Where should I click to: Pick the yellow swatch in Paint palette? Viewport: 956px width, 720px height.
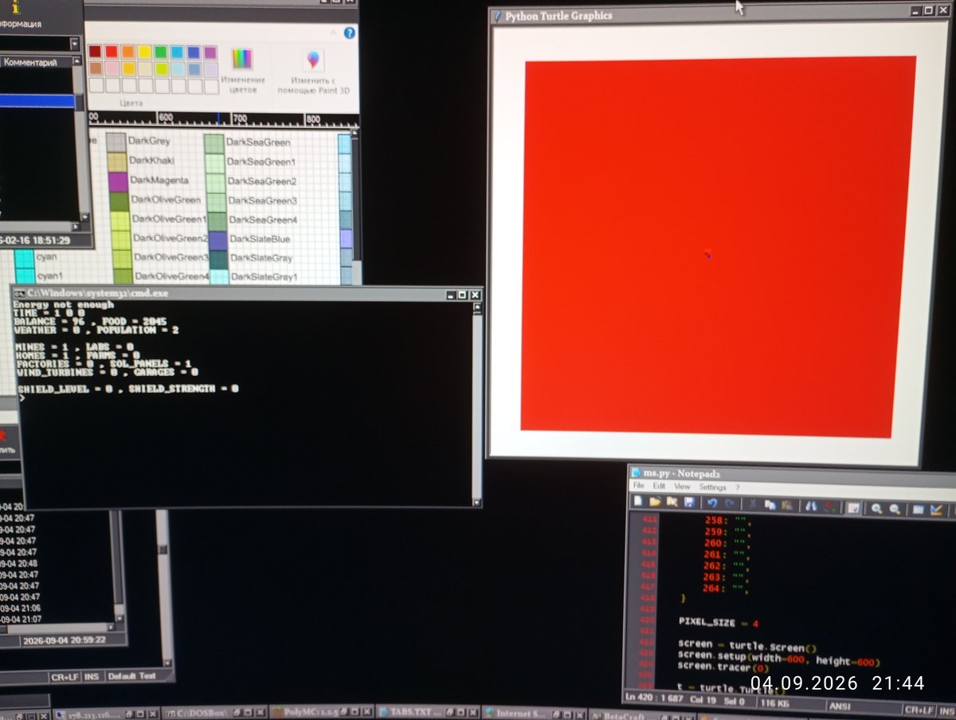[x=144, y=52]
